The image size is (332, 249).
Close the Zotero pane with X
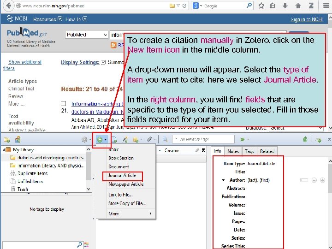coord(329,139)
